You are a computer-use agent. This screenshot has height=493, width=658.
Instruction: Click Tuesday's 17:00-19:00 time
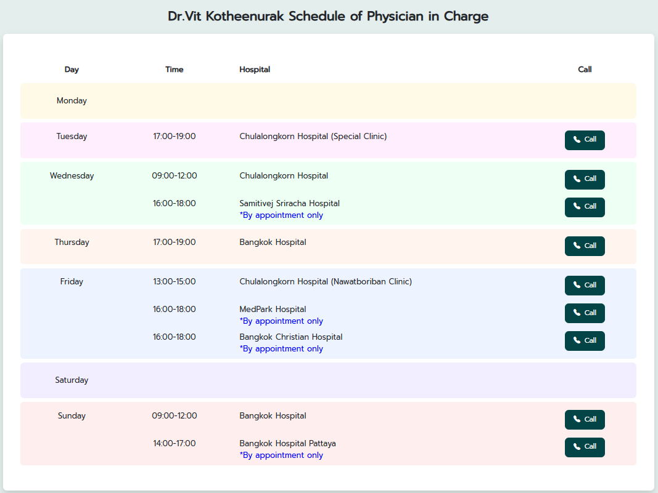[174, 136]
